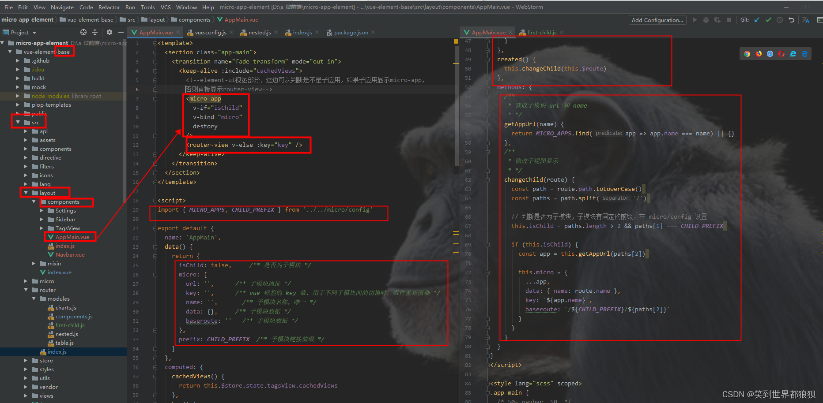Screen dimensions: 823x403
Task: Click Git Update Project arrow icon
Action: click(x=757, y=20)
